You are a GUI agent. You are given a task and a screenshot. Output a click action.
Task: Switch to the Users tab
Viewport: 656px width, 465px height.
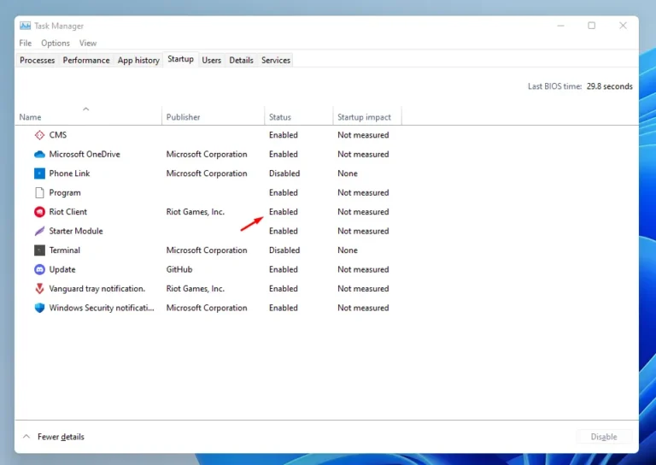click(211, 61)
